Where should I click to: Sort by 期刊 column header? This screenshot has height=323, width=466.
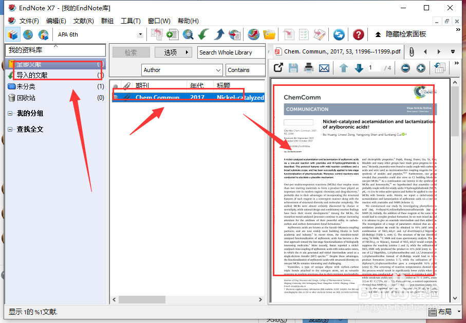click(x=160, y=85)
